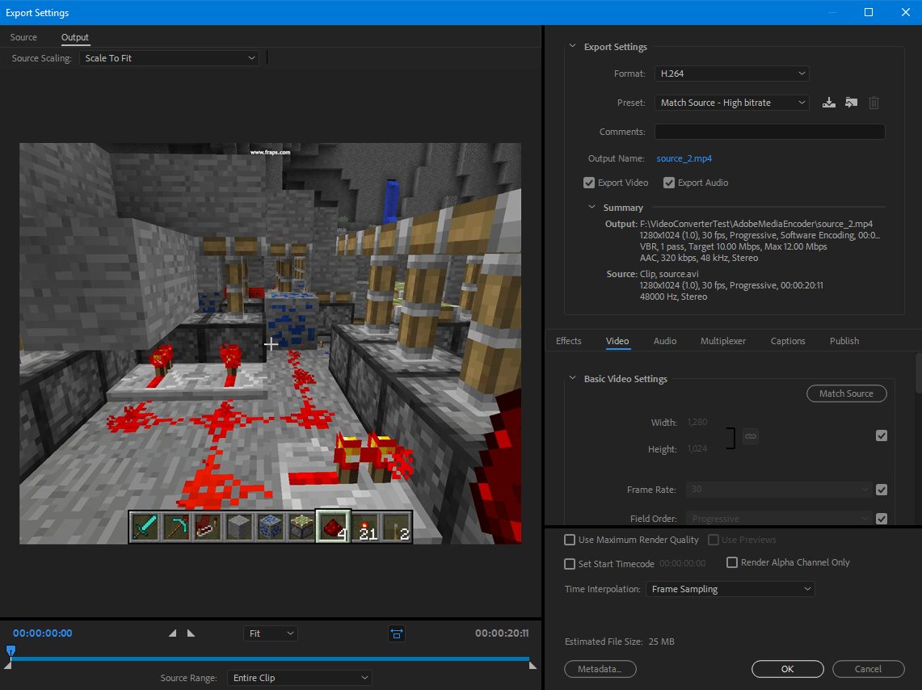922x690 pixels.
Task: Click the Match Source button
Action: (x=847, y=393)
